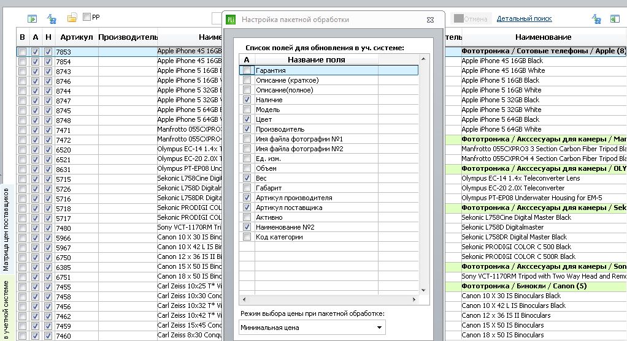
Task: Check Имя файла фотографии №2 checkbox
Action: [247, 148]
